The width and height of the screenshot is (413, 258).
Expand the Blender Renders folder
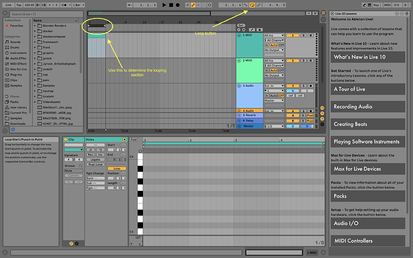tap(35, 26)
